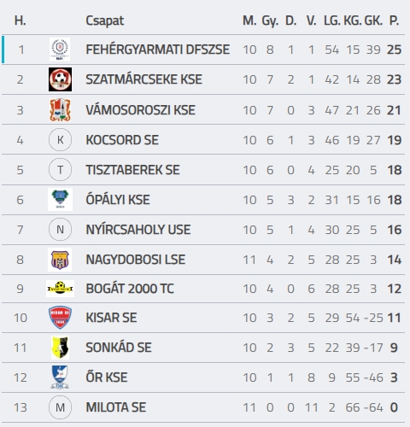Screen dimensions: 410x427
Task: Click the Fehérgyarmati DFSZSE team crest
Action: click(x=60, y=50)
